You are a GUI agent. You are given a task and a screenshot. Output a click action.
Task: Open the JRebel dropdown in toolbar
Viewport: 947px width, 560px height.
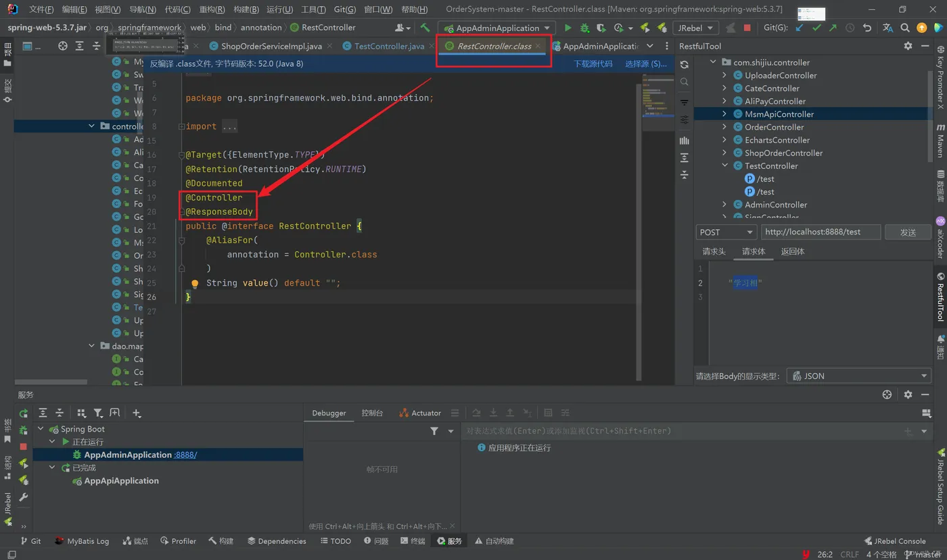(695, 28)
